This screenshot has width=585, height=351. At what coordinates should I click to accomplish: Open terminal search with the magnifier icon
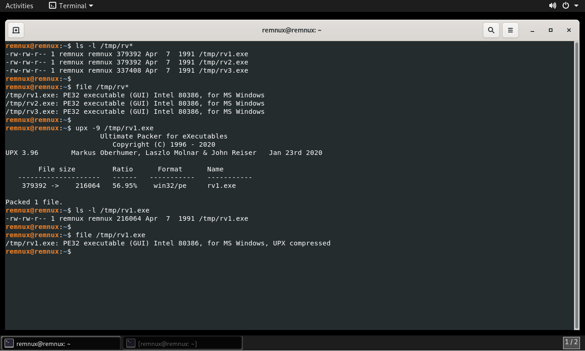[x=491, y=30]
